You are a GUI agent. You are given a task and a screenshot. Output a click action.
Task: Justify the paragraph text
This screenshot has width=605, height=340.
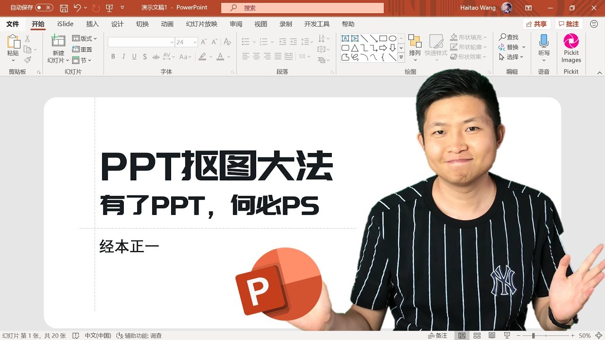click(x=277, y=57)
